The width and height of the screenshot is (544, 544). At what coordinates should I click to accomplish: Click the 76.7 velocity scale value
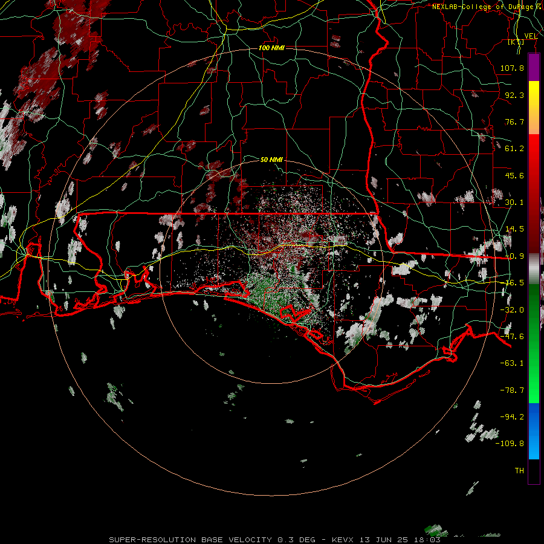coord(514,121)
